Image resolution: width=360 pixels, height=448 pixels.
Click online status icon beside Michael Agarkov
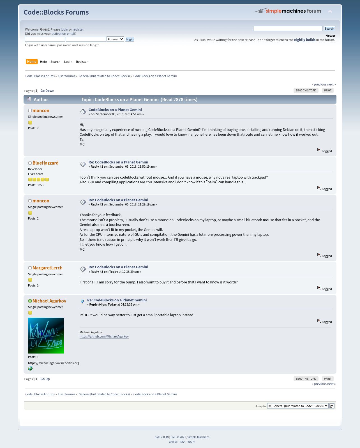(x=30, y=301)
